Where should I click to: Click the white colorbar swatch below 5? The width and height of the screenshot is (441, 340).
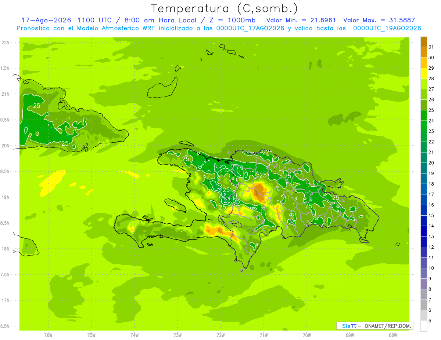(x=424, y=326)
